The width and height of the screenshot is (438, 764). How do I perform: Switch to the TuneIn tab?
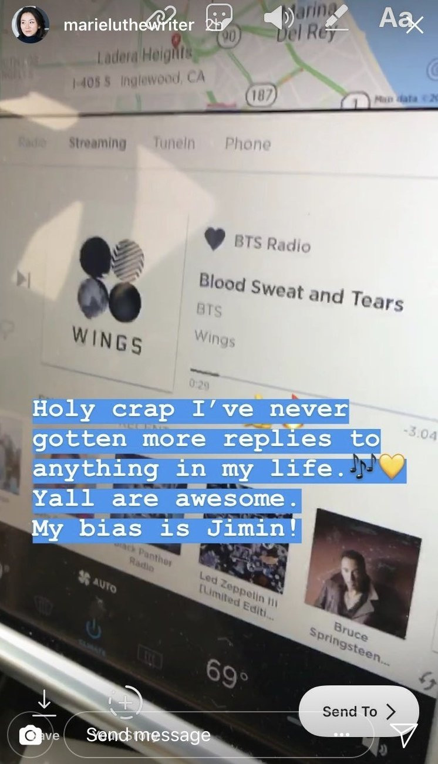coord(174,143)
